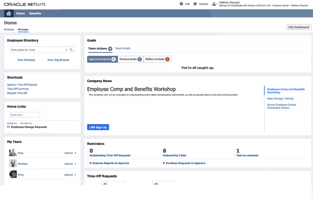
Task: Select the Approval Required filter
Action: (x=102, y=59)
